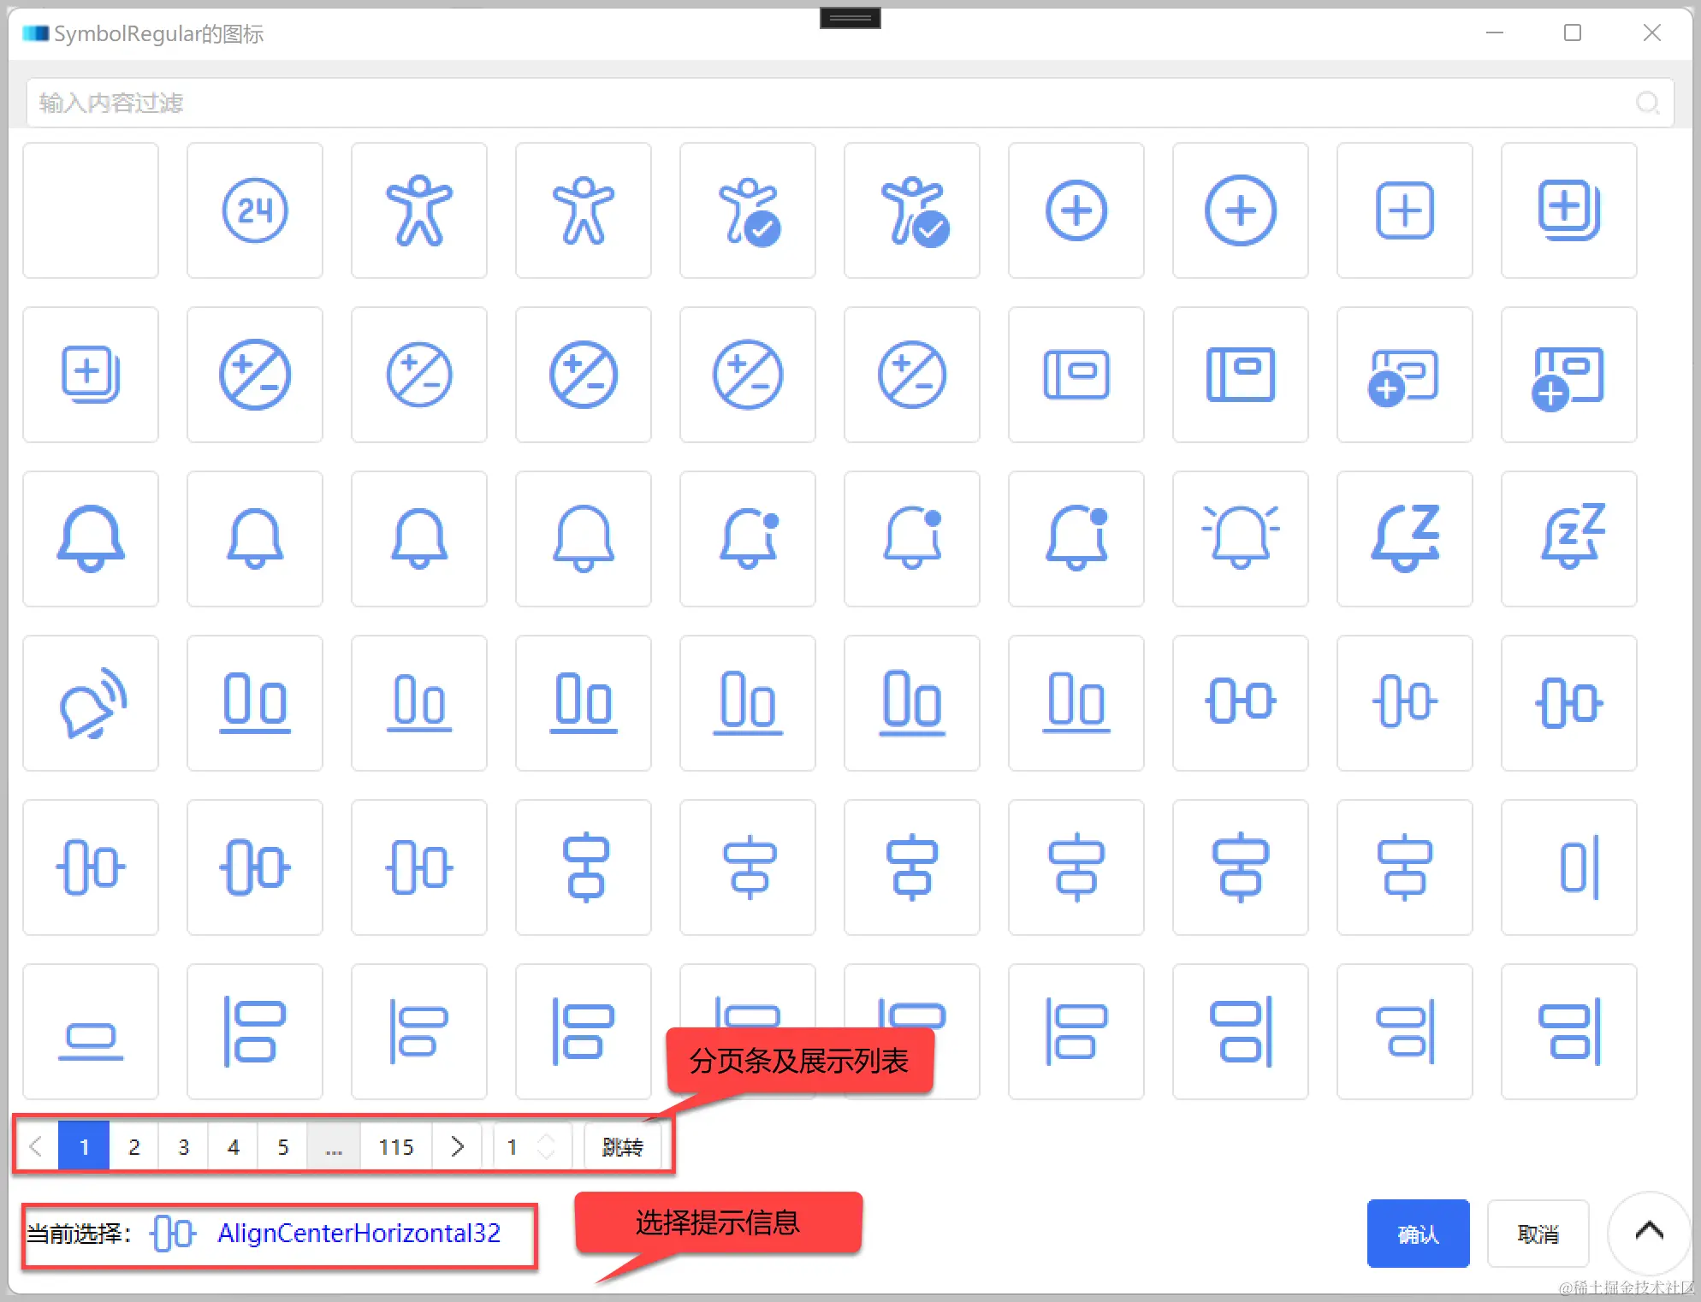This screenshot has height=1302, width=1701.
Task: Pick the first align-center-vertical icon
Action: [x=584, y=867]
